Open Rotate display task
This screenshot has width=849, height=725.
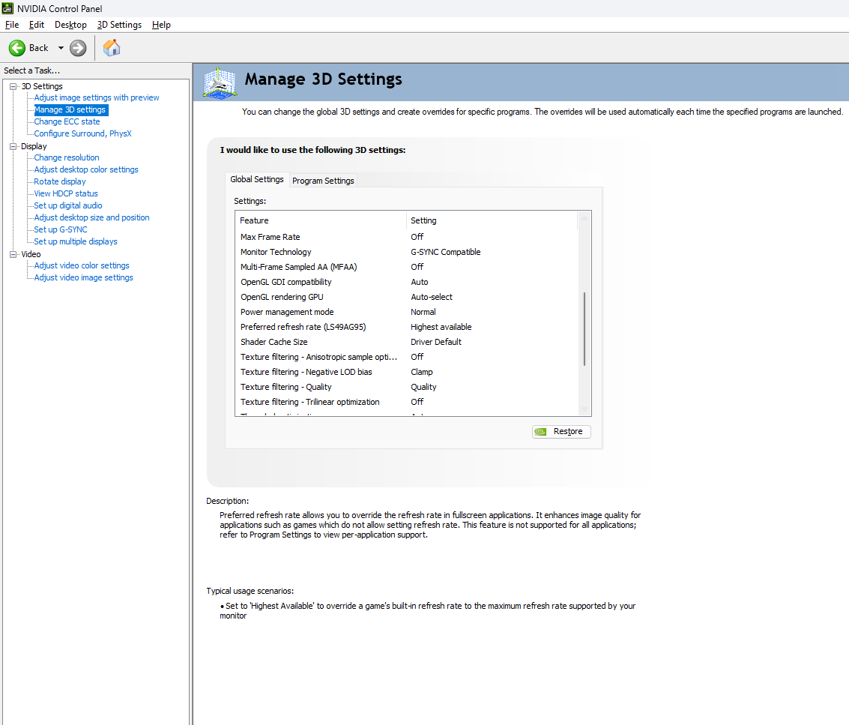tap(59, 181)
